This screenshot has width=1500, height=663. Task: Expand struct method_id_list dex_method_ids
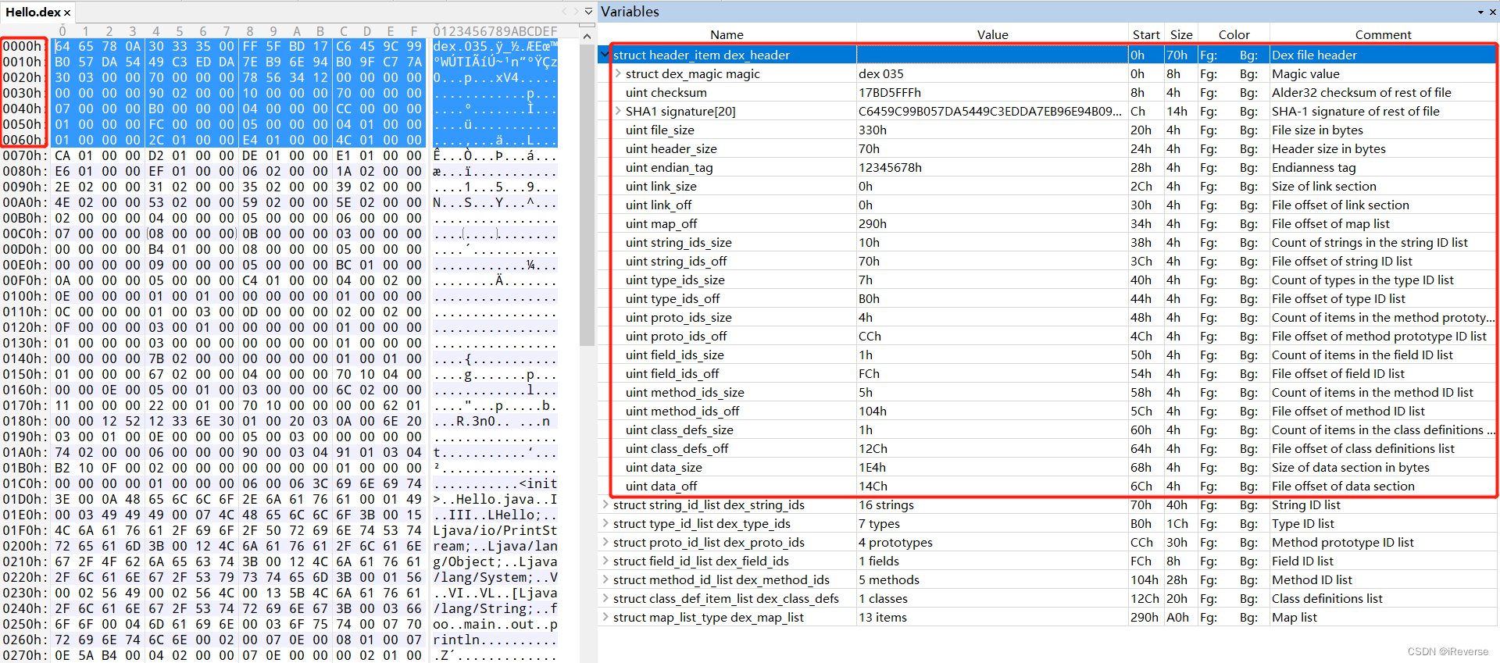pos(605,579)
